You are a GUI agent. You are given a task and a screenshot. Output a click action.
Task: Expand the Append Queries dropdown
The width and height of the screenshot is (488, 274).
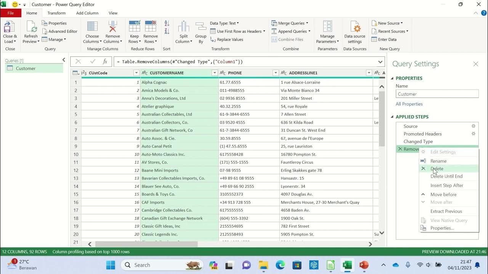point(309,31)
